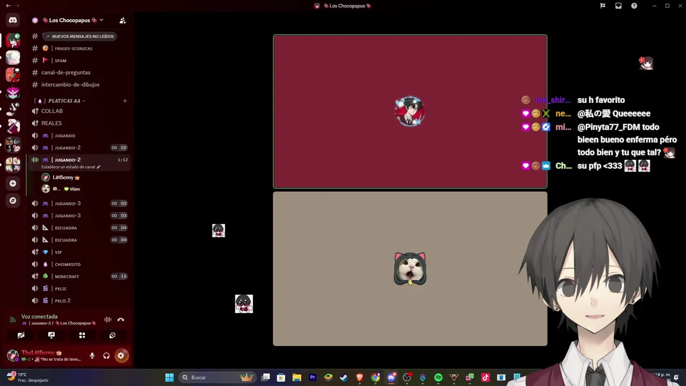Join JUGANDO-2 channel with 00 02 counter
Screen dimensions: 686x386
click(x=79, y=147)
